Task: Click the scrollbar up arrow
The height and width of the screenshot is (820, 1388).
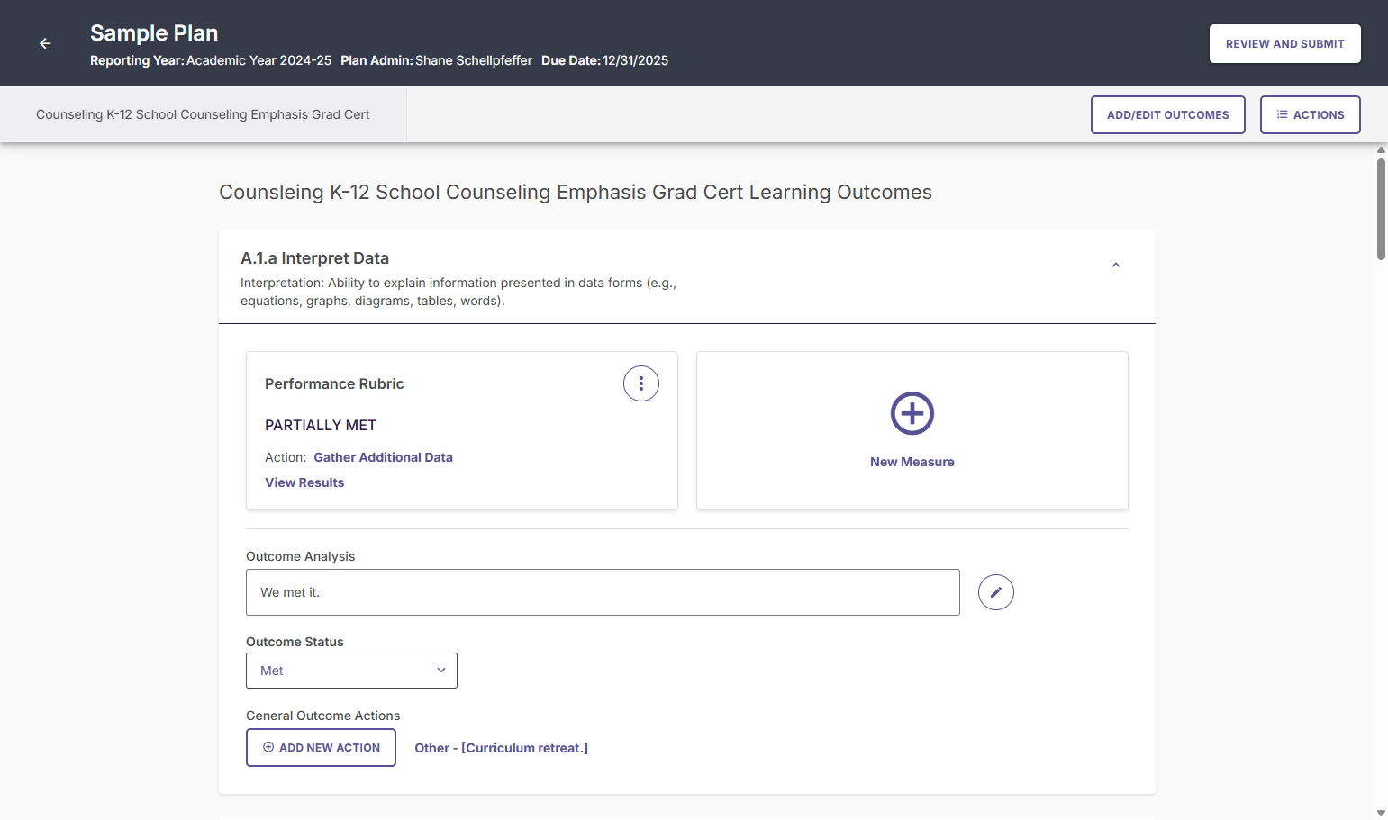Action: click(1381, 149)
